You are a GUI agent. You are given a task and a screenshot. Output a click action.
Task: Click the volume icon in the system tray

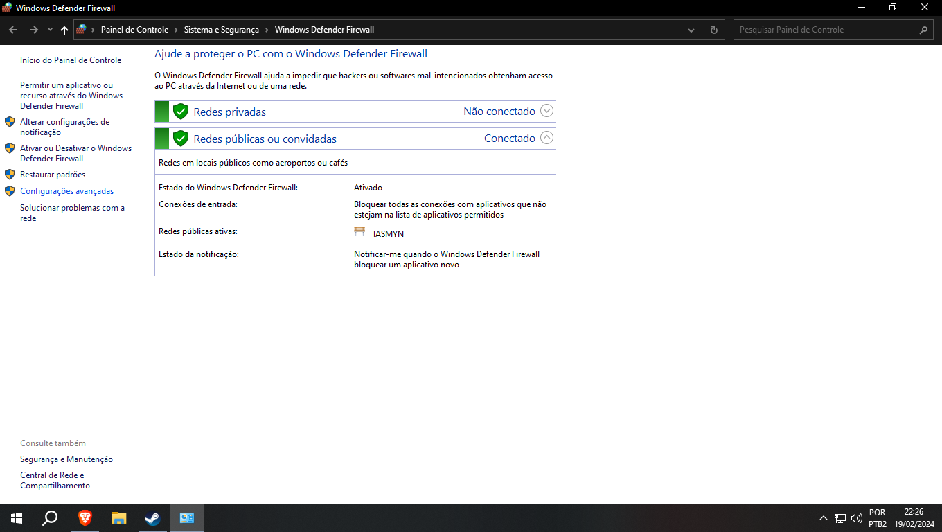tap(857, 517)
